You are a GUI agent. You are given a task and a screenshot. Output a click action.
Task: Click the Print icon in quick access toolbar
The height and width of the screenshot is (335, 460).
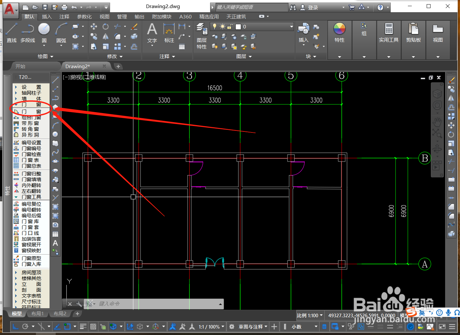(x=64, y=7)
